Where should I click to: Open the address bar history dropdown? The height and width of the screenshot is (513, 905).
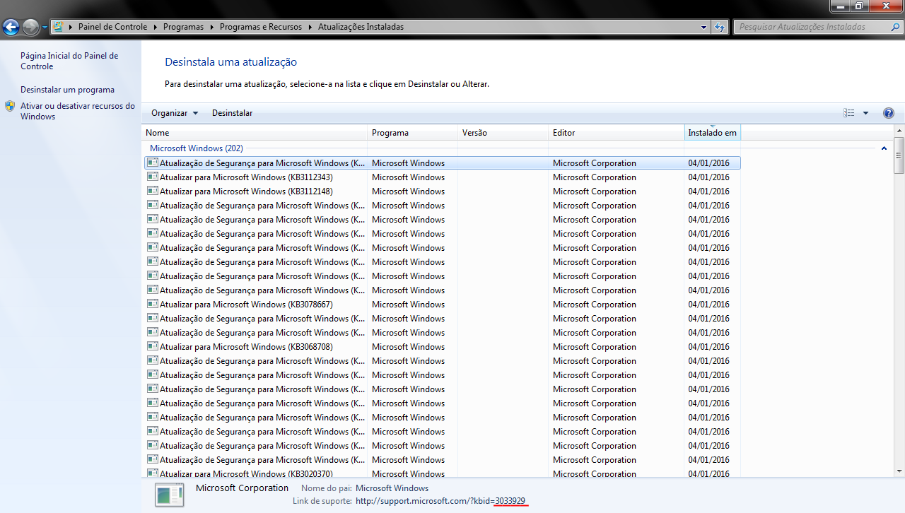(x=703, y=27)
